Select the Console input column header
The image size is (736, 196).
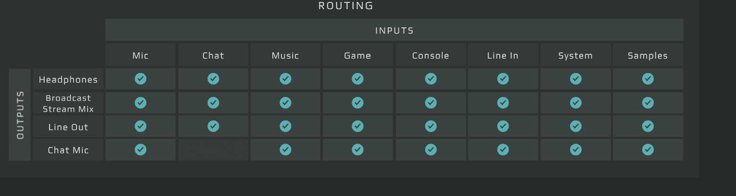[431, 56]
